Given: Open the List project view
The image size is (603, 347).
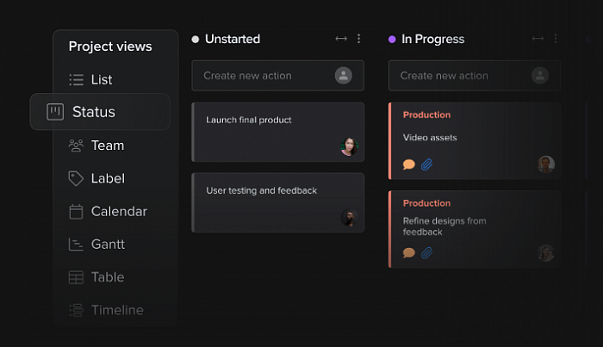Looking at the screenshot, I should (90, 80).
